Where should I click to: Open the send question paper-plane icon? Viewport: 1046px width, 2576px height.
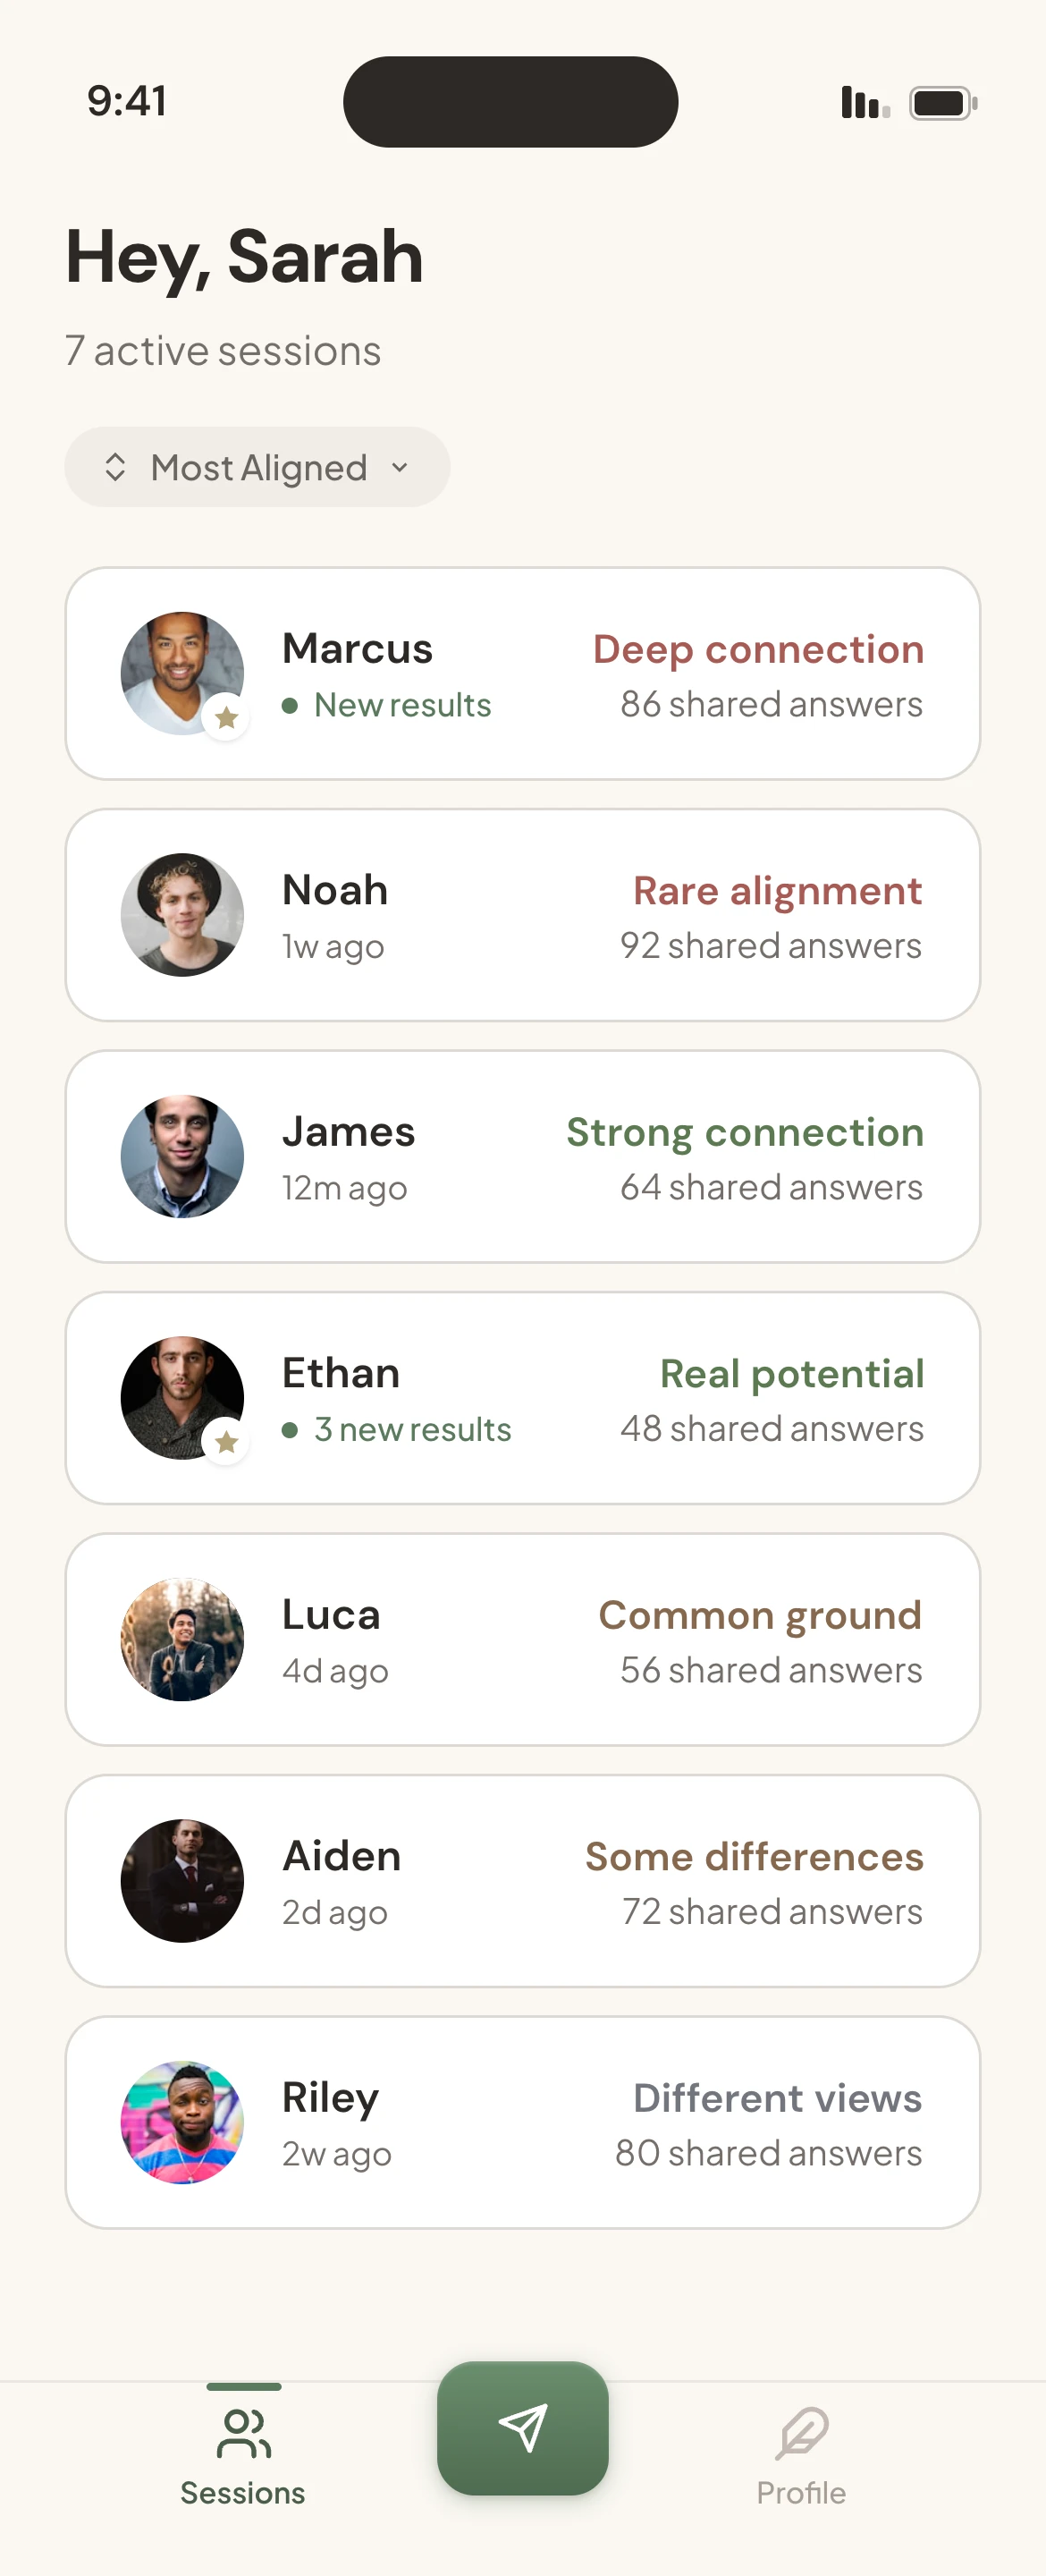523,2432
